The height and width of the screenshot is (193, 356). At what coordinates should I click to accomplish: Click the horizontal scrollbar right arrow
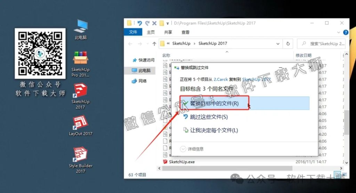coord(341,168)
